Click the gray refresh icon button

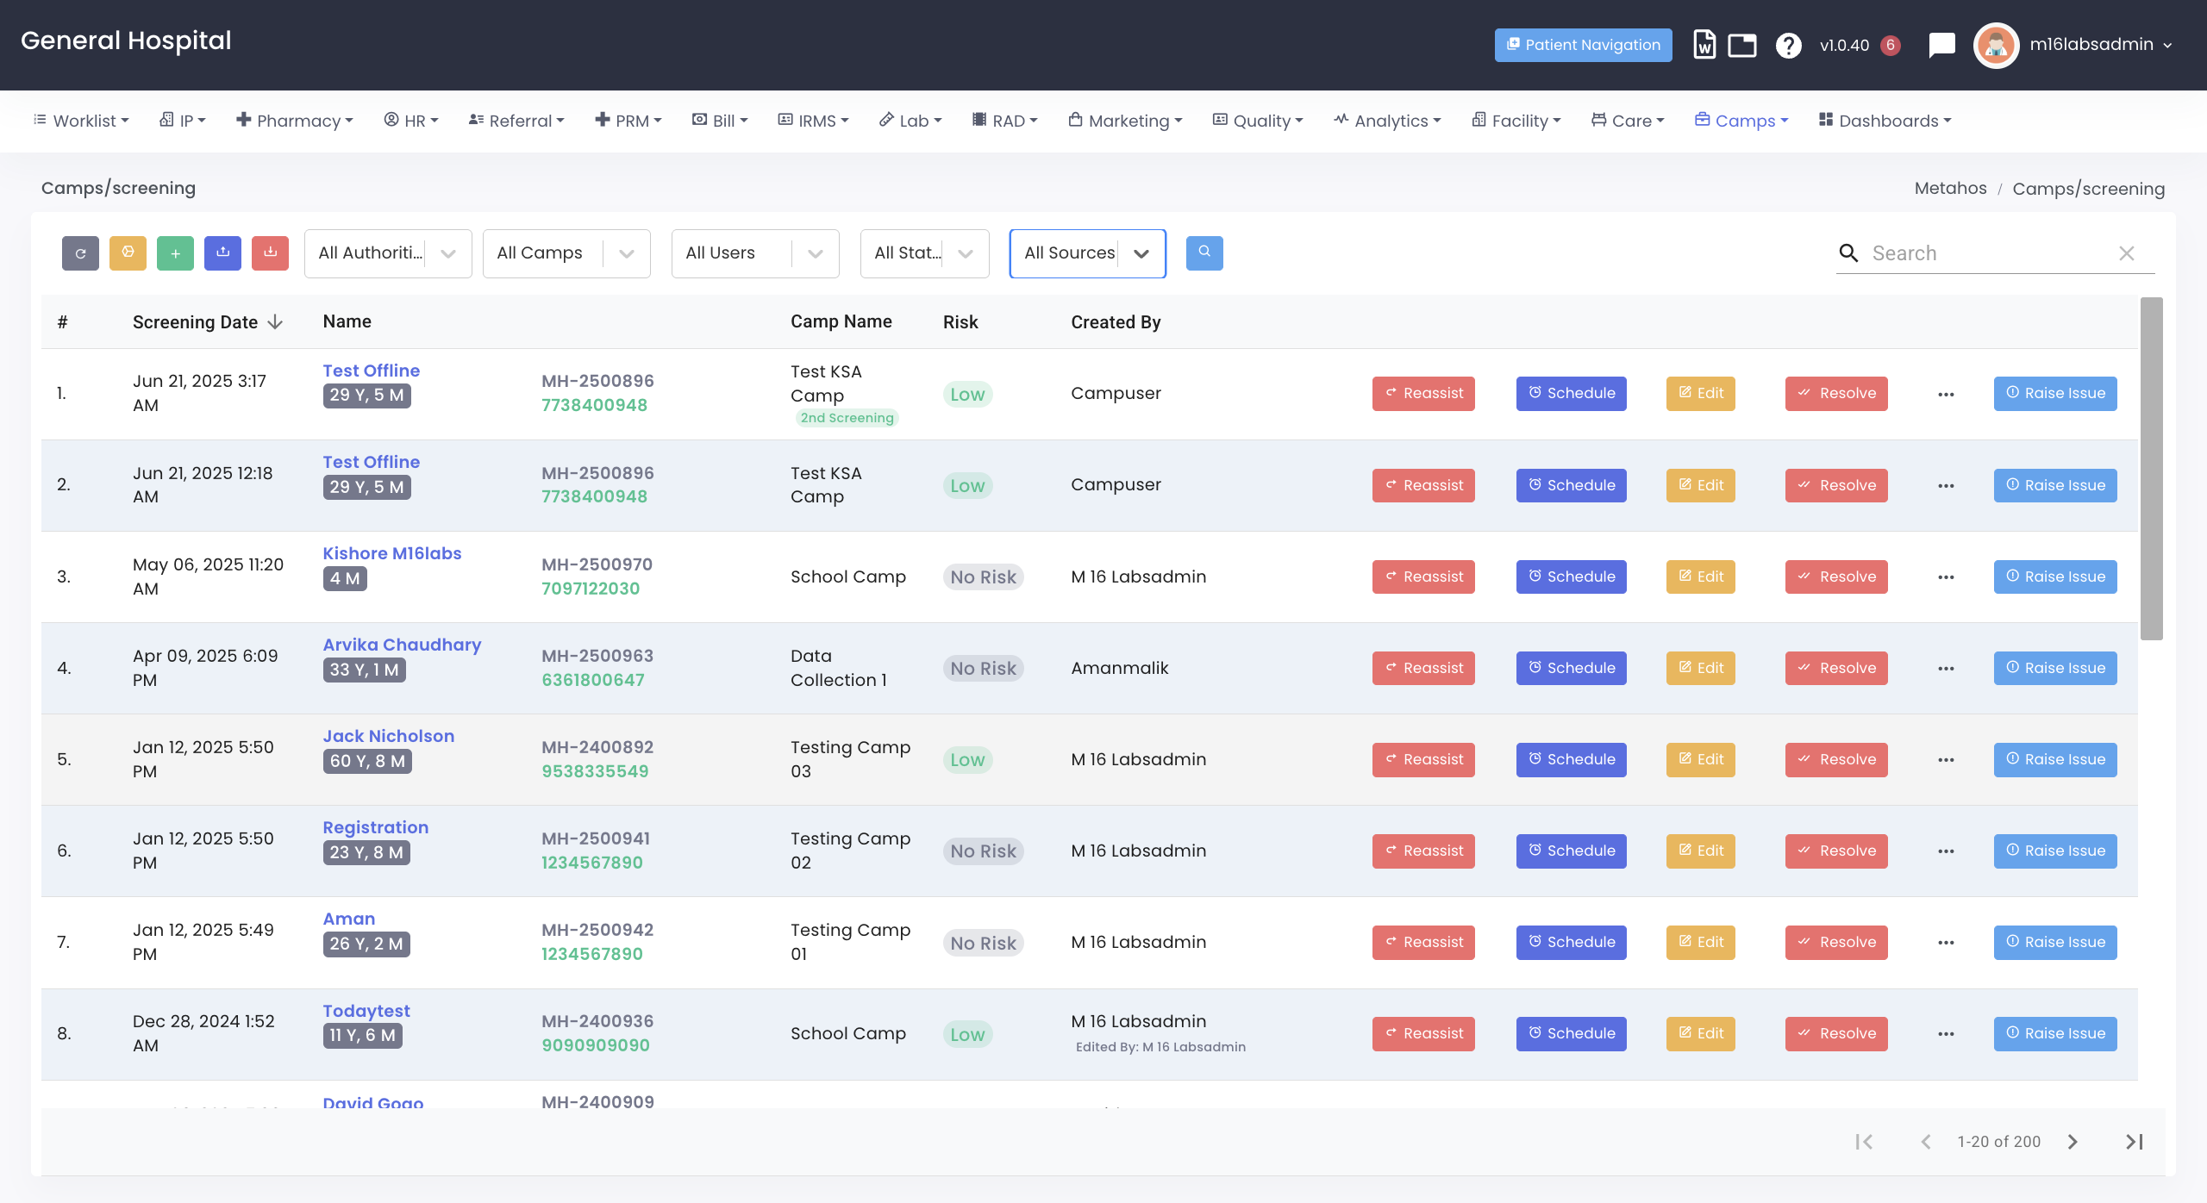tap(80, 253)
